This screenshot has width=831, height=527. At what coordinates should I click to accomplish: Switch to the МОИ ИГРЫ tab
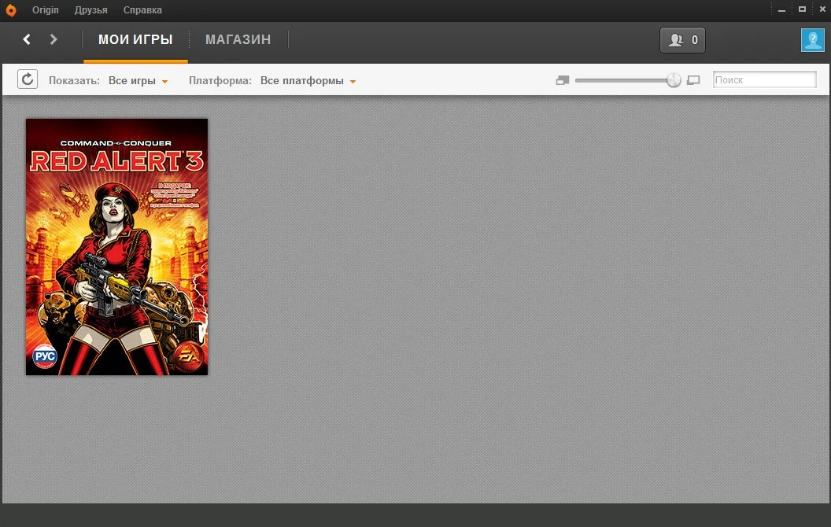[135, 40]
